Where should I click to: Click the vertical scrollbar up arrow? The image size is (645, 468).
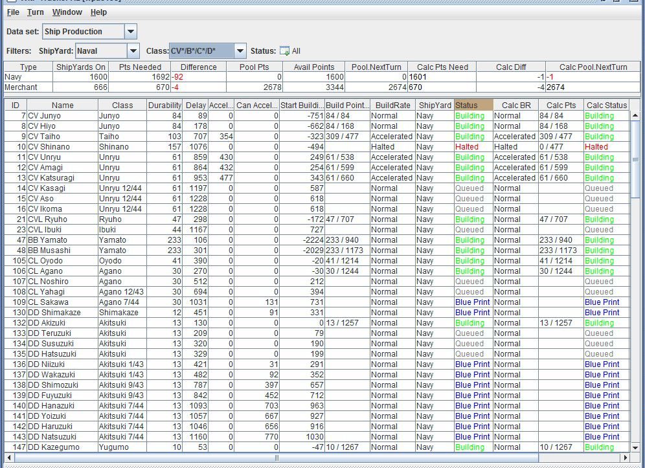635,115
